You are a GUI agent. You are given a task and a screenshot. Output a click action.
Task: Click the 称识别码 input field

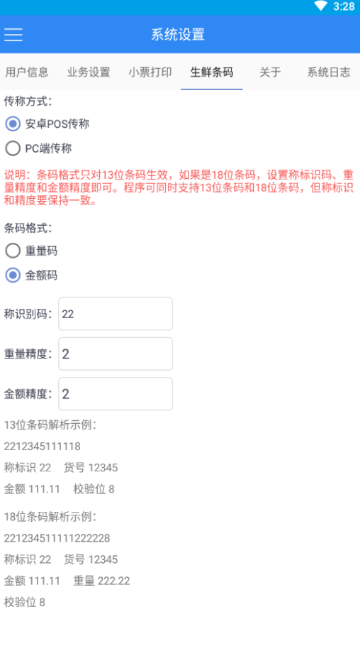point(116,314)
